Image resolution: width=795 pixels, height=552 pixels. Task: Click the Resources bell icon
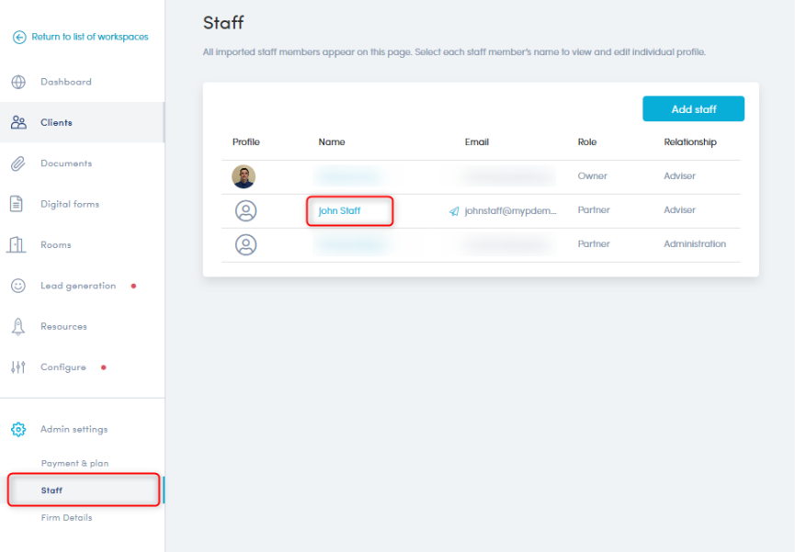[18, 327]
